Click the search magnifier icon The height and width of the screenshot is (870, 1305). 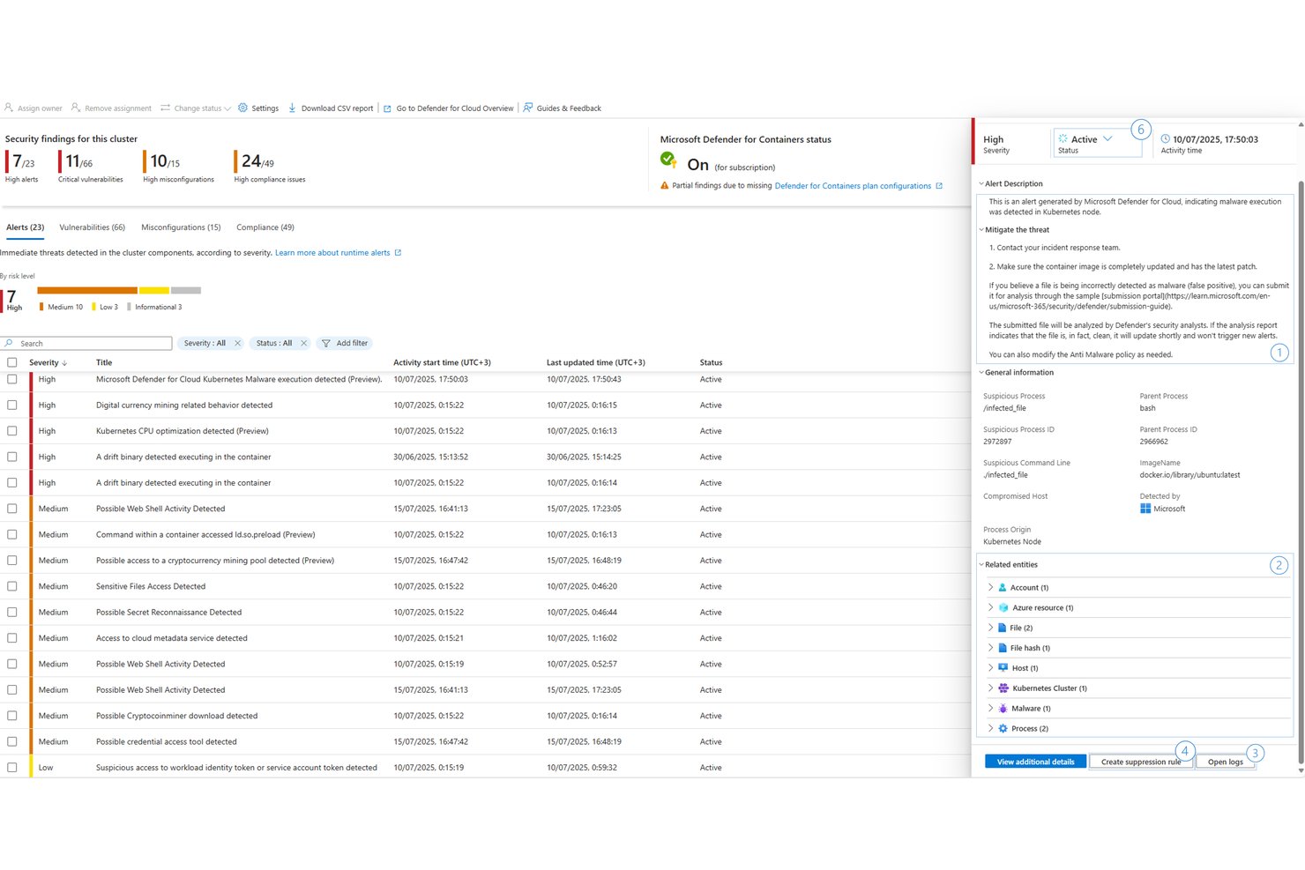coord(9,343)
